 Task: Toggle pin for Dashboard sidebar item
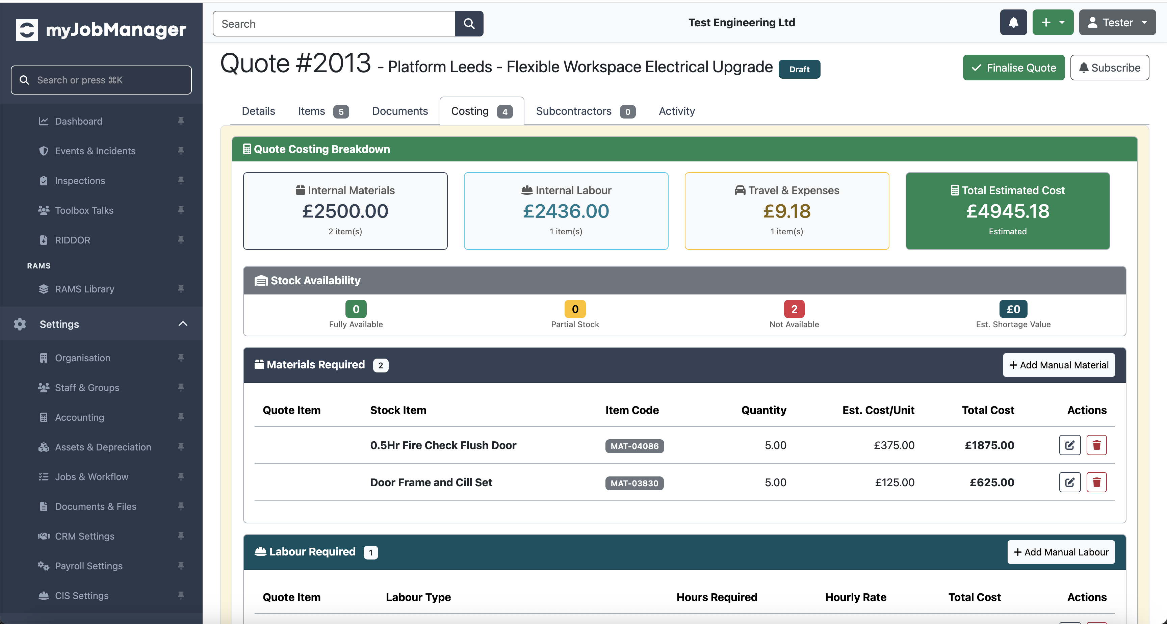tap(181, 121)
